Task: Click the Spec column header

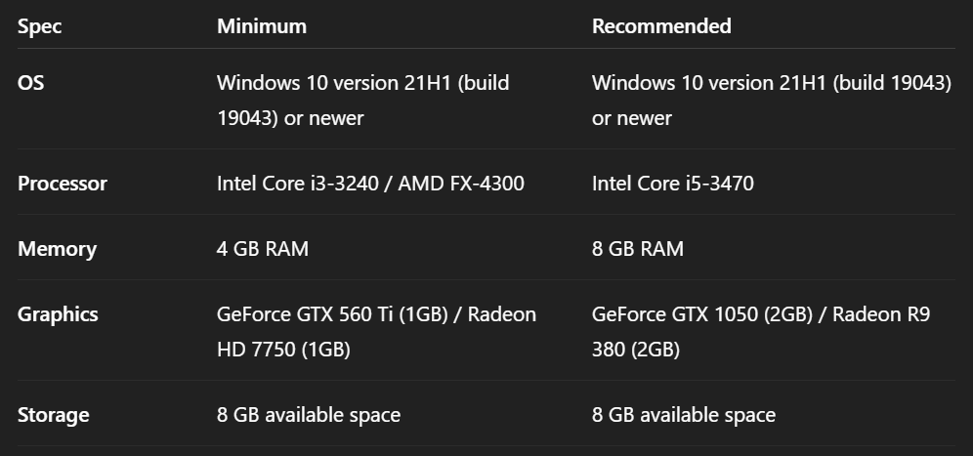Action: pyautogui.click(x=40, y=26)
